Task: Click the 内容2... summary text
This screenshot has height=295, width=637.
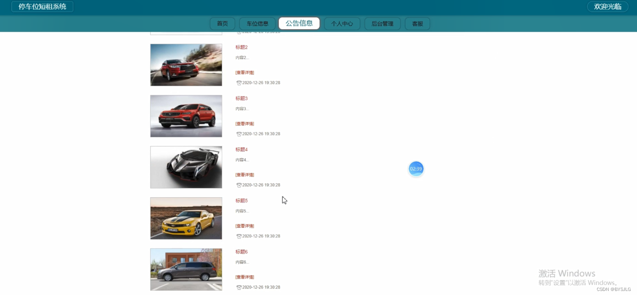Action: [x=242, y=58]
